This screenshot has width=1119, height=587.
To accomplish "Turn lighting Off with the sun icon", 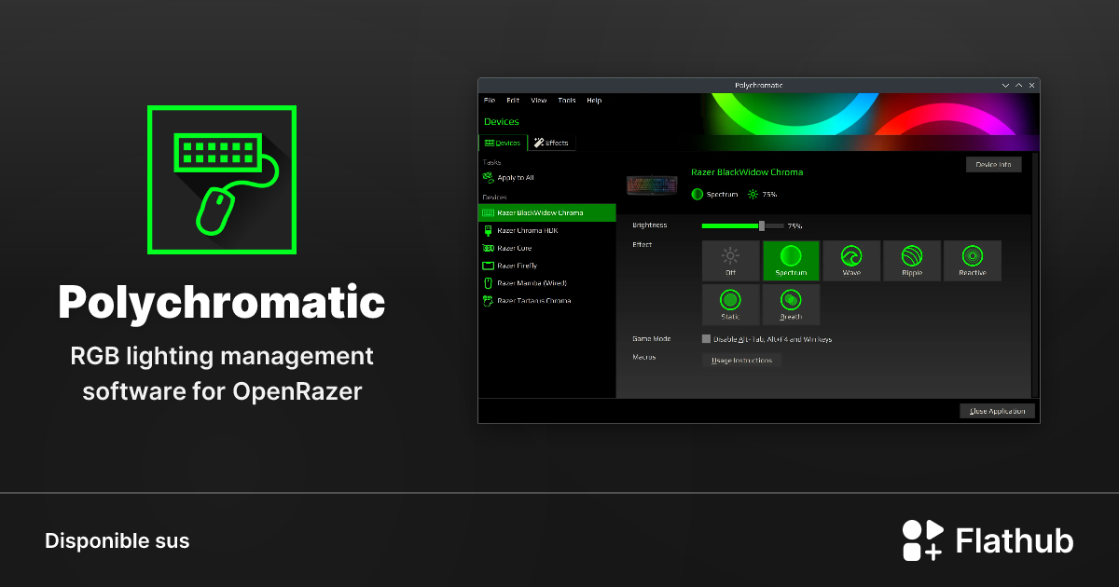I will [x=731, y=261].
